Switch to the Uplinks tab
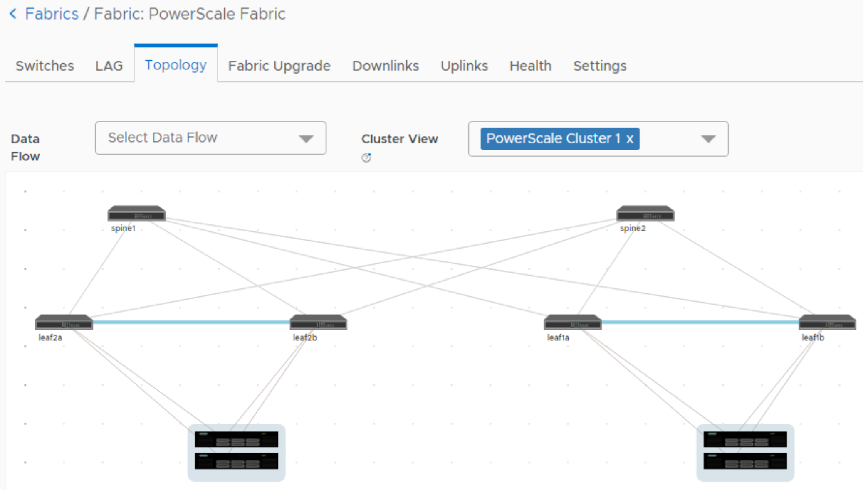The height and width of the screenshot is (490, 863). (464, 66)
